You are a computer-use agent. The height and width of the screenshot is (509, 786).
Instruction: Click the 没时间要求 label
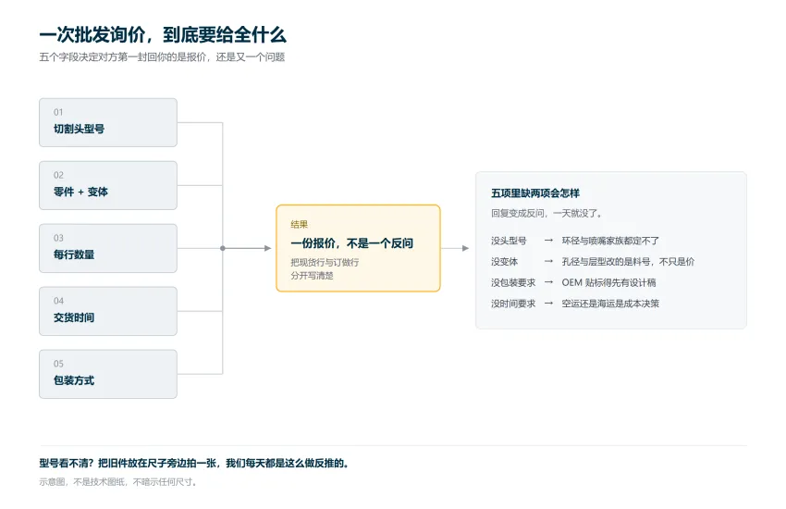tap(513, 304)
